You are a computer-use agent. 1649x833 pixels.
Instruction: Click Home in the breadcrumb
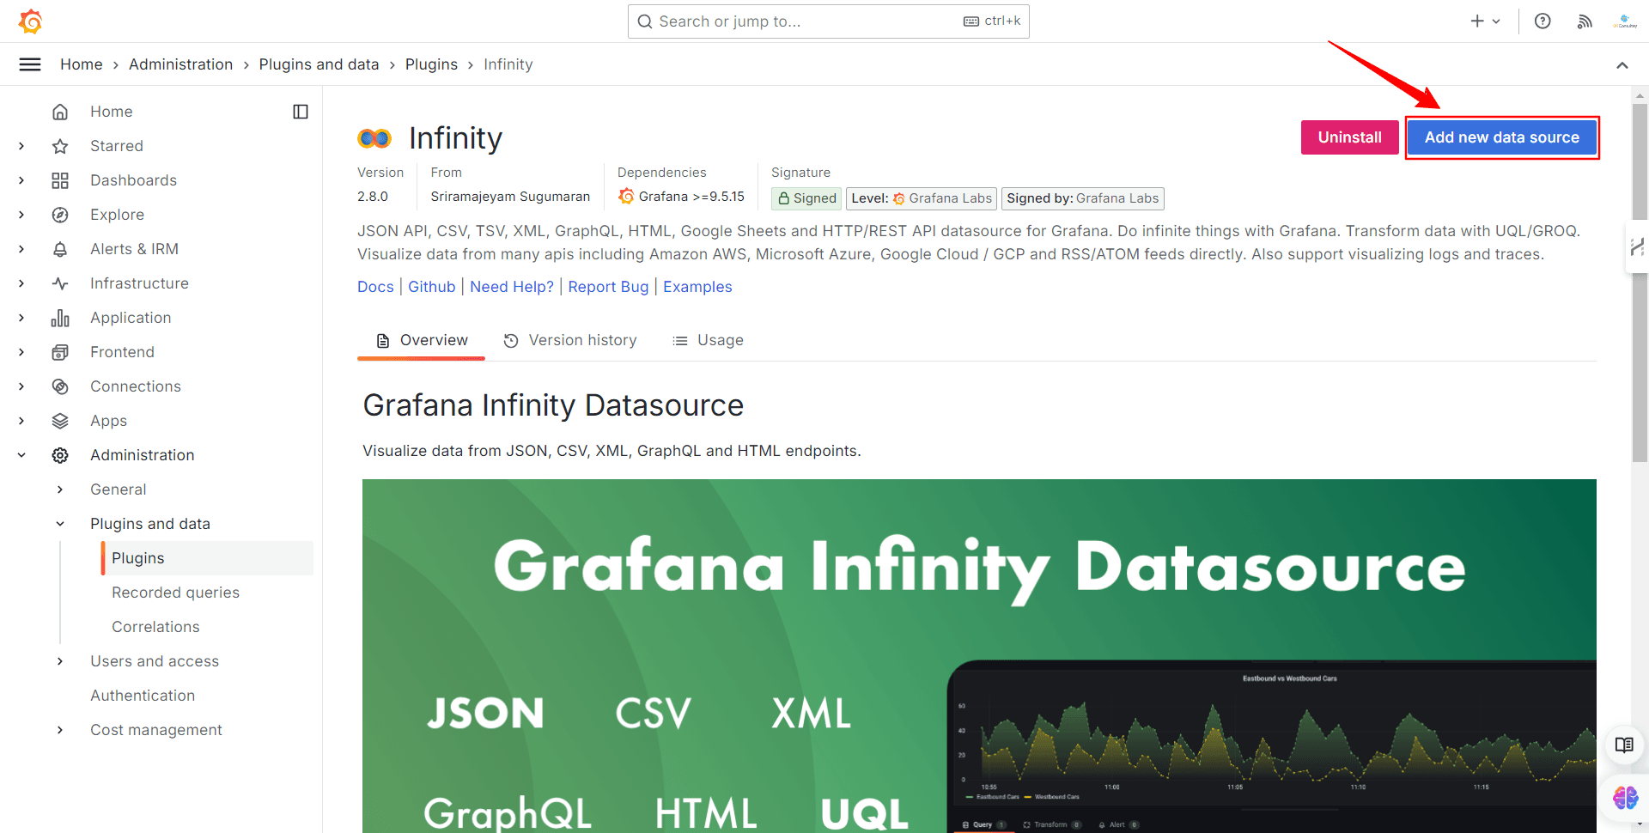(x=82, y=64)
